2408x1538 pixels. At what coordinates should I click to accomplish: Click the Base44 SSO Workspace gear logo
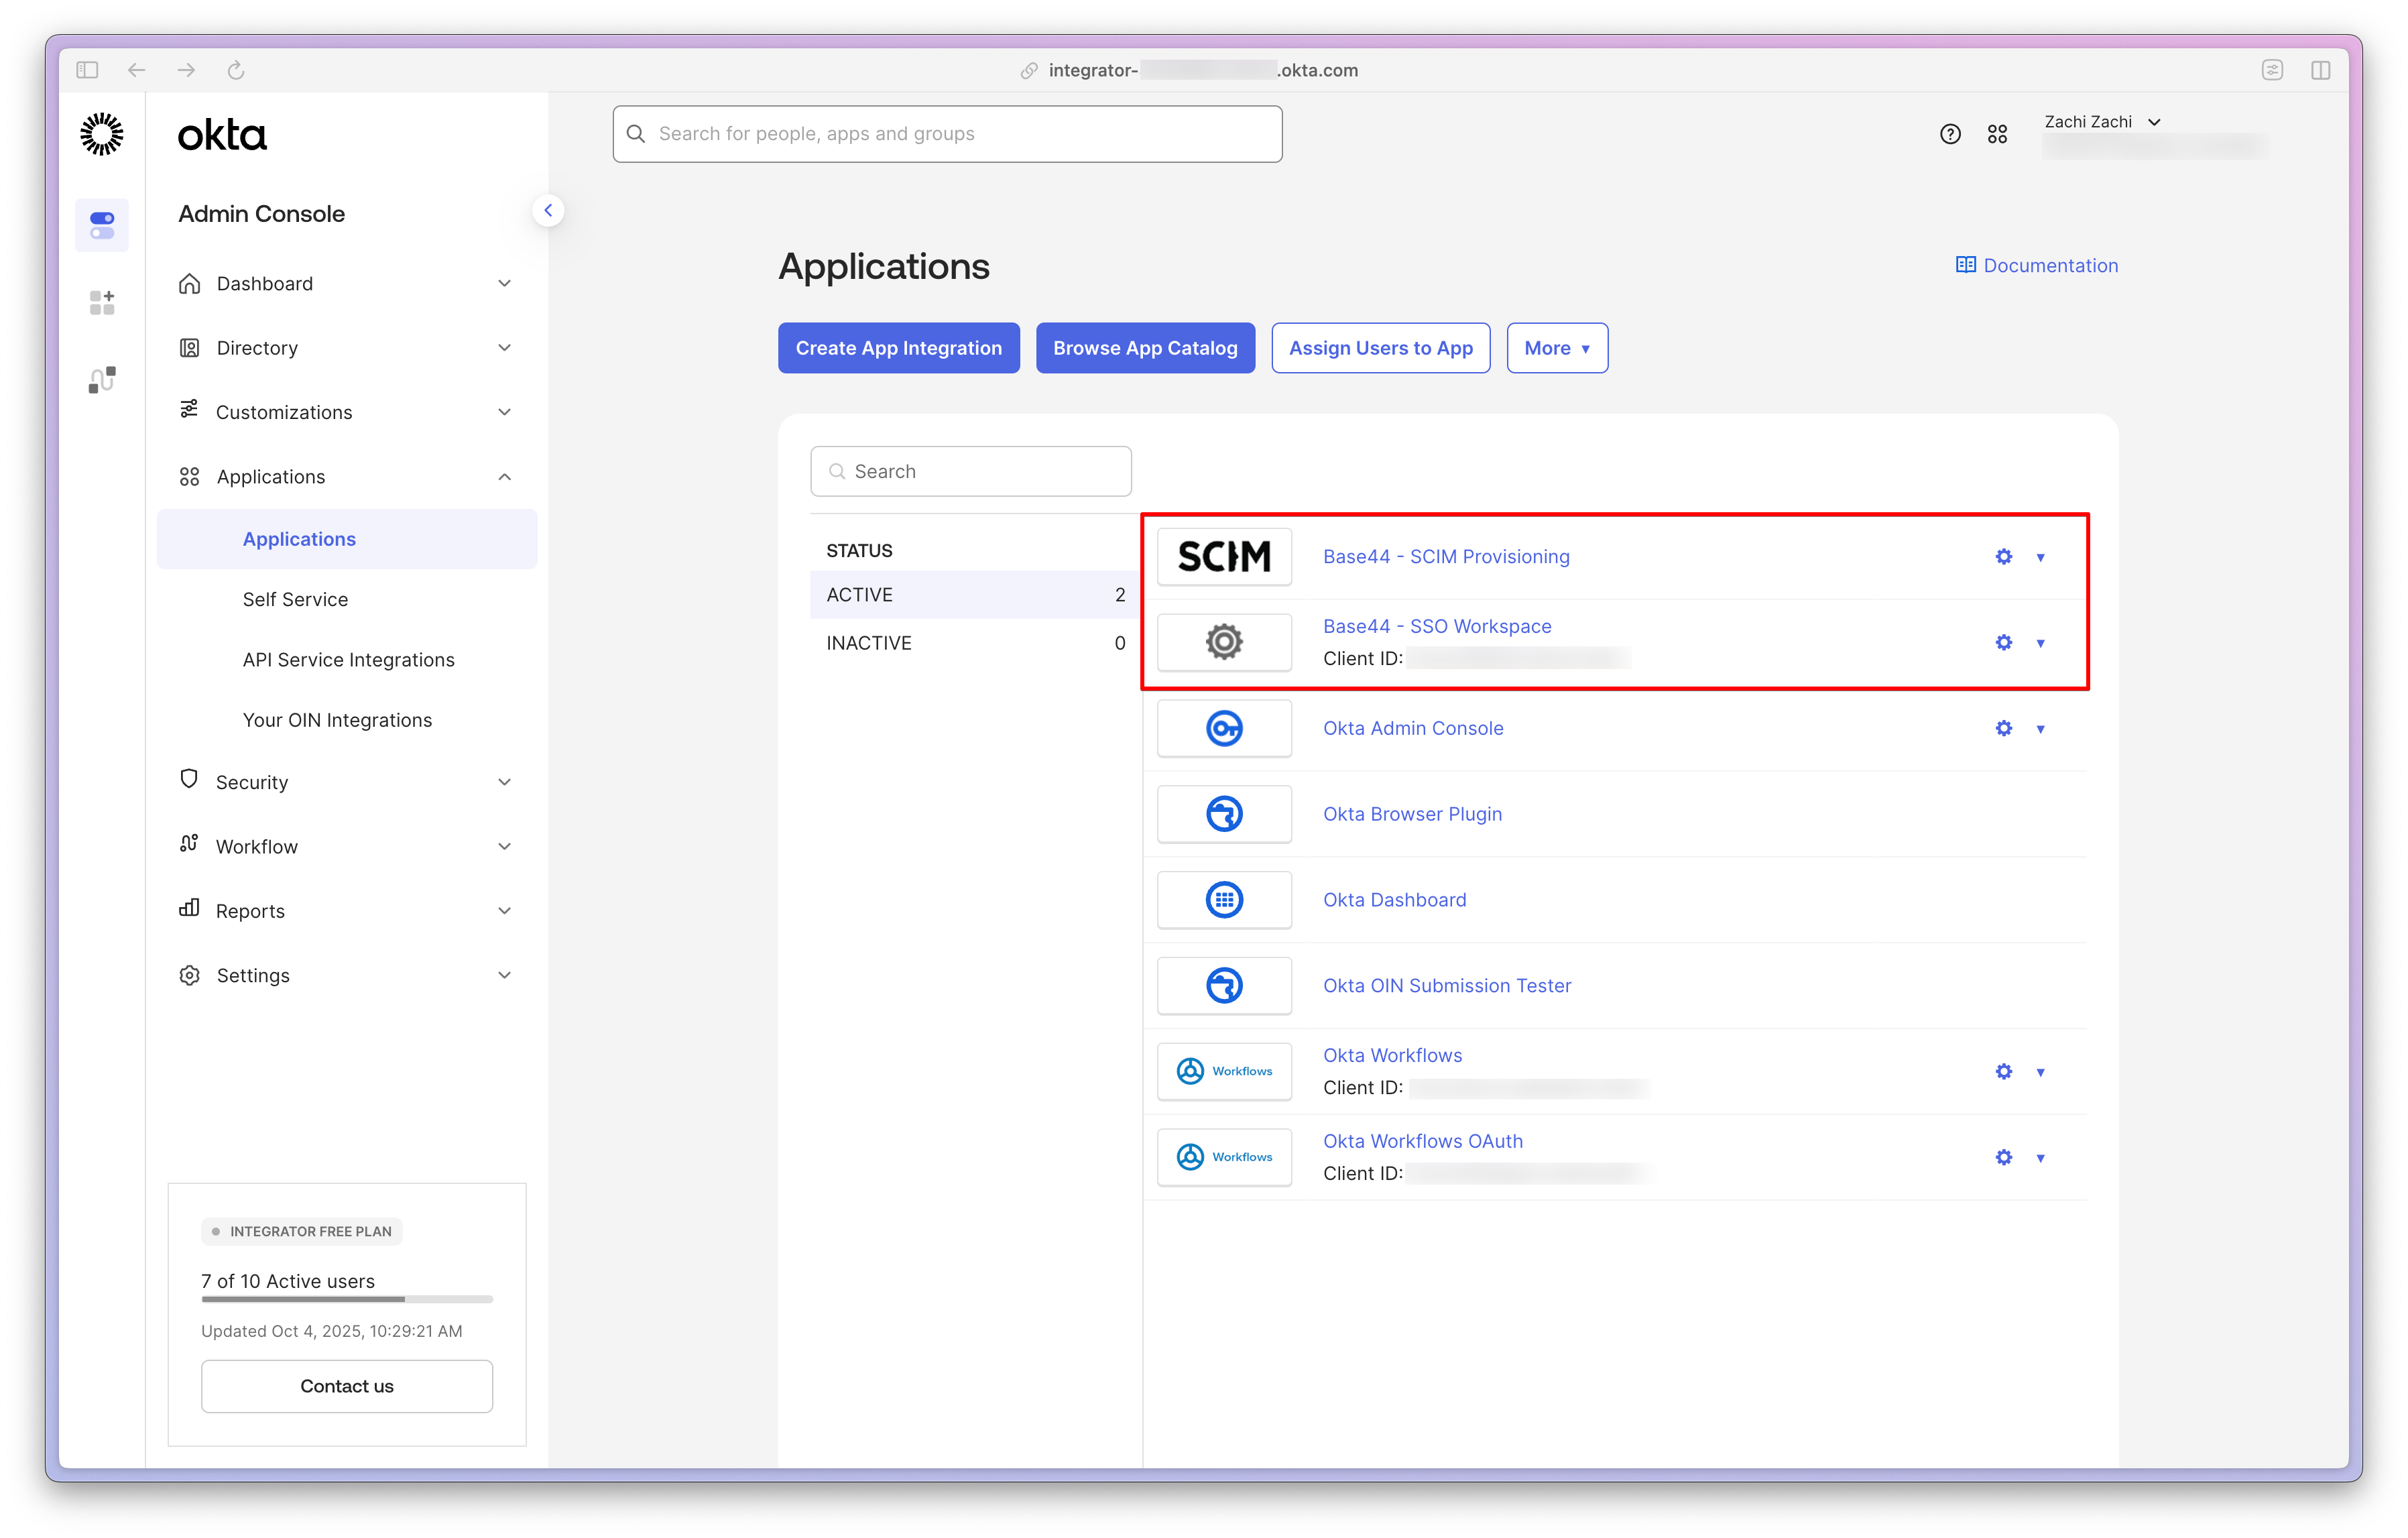click(x=1224, y=642)
